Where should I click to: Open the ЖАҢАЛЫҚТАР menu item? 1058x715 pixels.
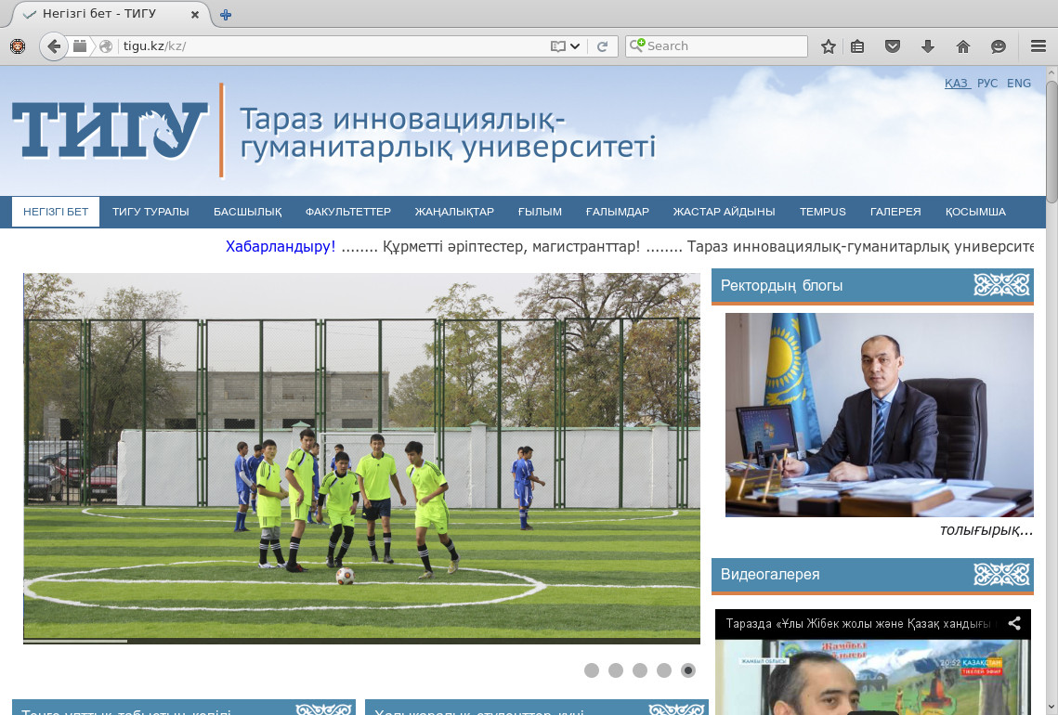click(454, 212)
